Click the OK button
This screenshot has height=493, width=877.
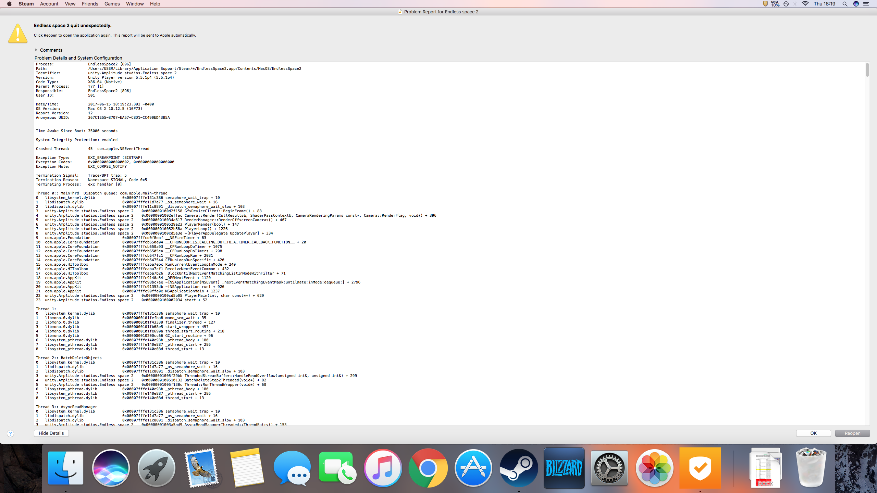pyautogui.click(x=813, y=433)
